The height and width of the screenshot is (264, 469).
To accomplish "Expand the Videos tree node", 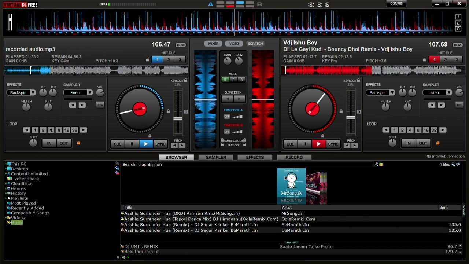I will 6,218.
